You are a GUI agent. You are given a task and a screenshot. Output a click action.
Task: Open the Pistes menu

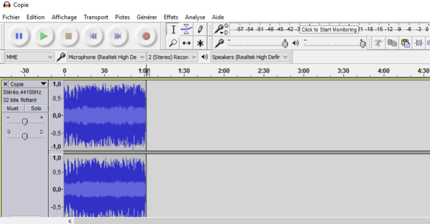123,17
